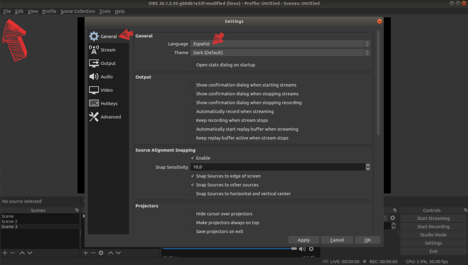Decrease Snap Sensitivity with the down arrow

(x=368, y=169)
